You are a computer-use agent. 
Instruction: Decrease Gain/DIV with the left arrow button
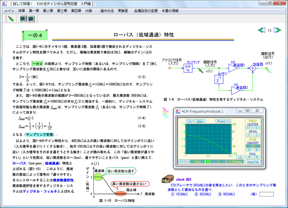249,150
